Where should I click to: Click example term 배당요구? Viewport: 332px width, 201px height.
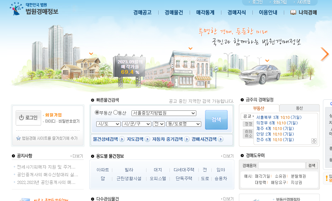click(279, 183)
